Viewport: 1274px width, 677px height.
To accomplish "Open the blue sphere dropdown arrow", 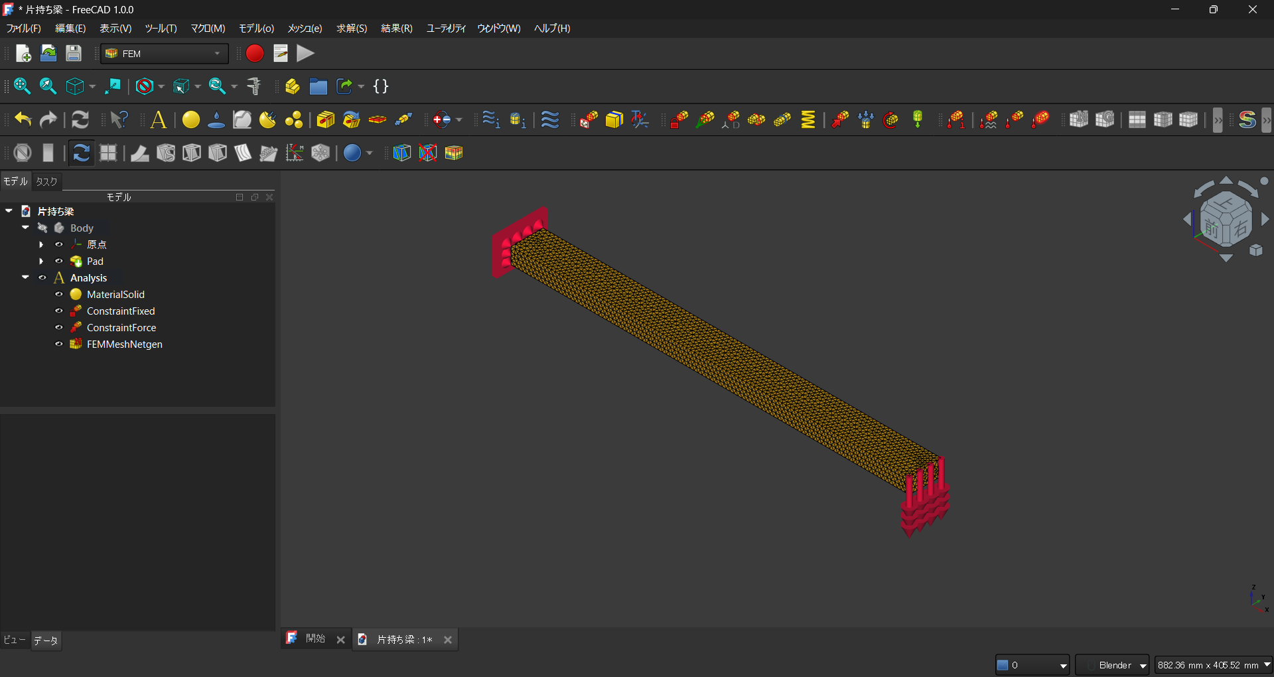I will pyautogui.click(x=369, y=153).
